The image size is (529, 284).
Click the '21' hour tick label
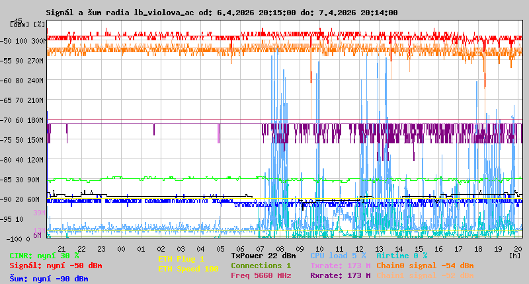[x=61, y=249]
